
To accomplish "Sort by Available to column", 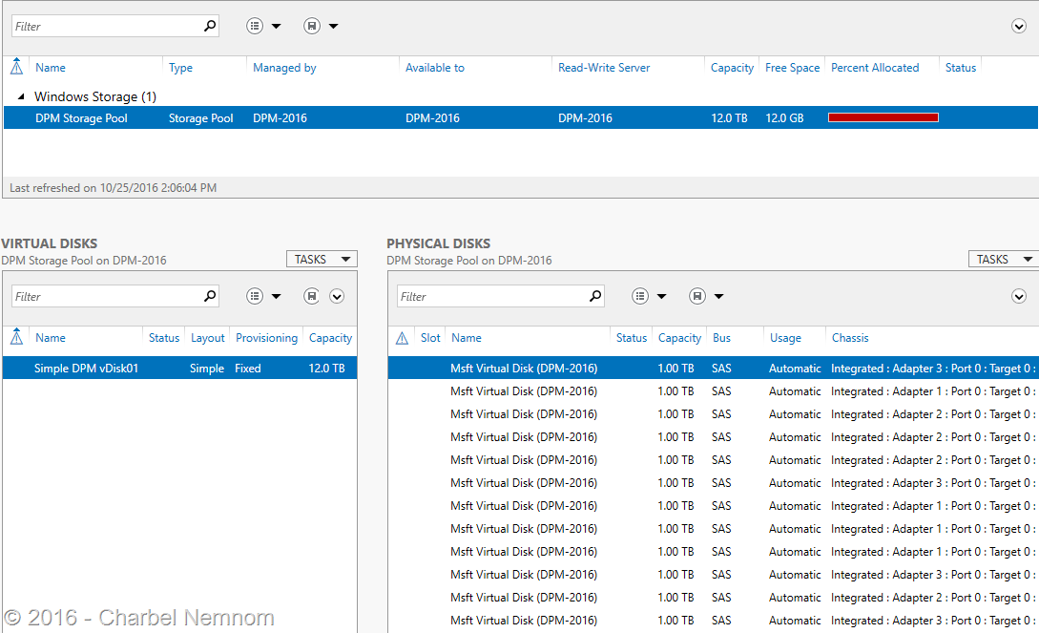I will coord(435,68).
